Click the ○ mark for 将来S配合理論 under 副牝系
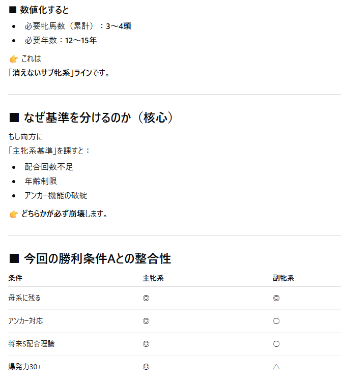341x382 pixels. click(276, 344)
